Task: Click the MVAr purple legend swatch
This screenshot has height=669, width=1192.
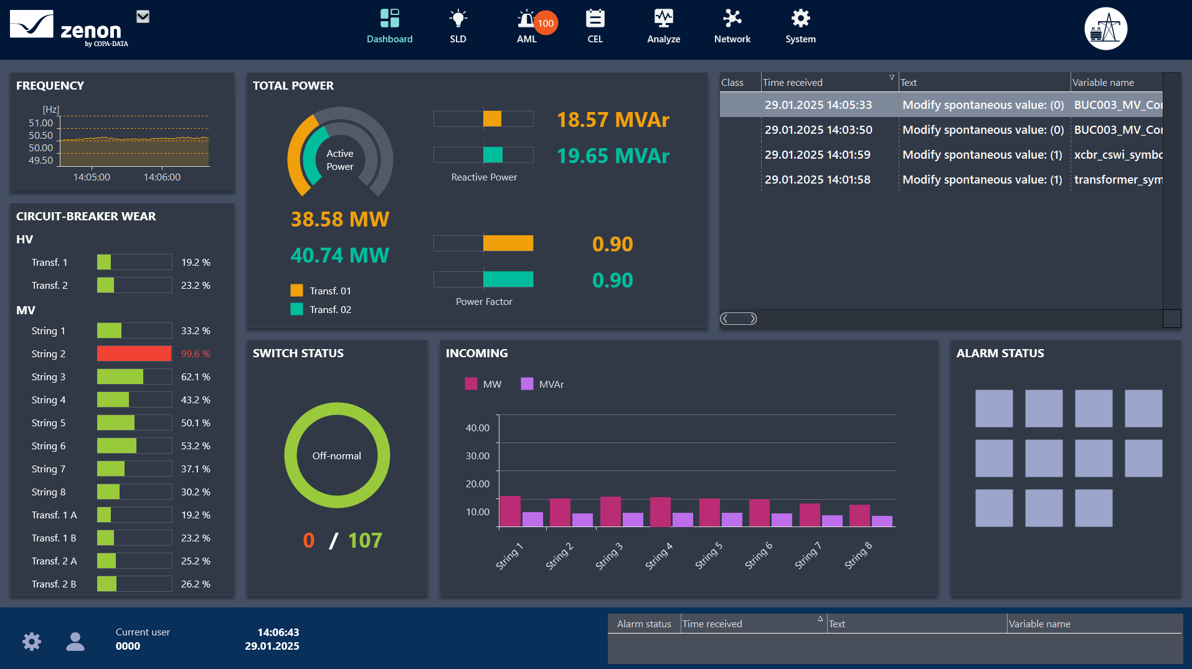Action: click(527, 384)
